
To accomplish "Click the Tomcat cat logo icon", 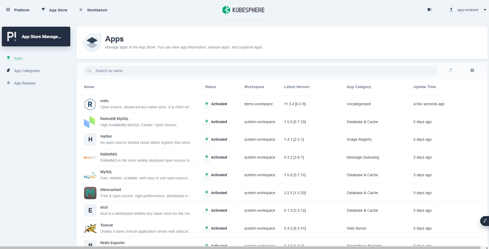I will tap(90, 229).
